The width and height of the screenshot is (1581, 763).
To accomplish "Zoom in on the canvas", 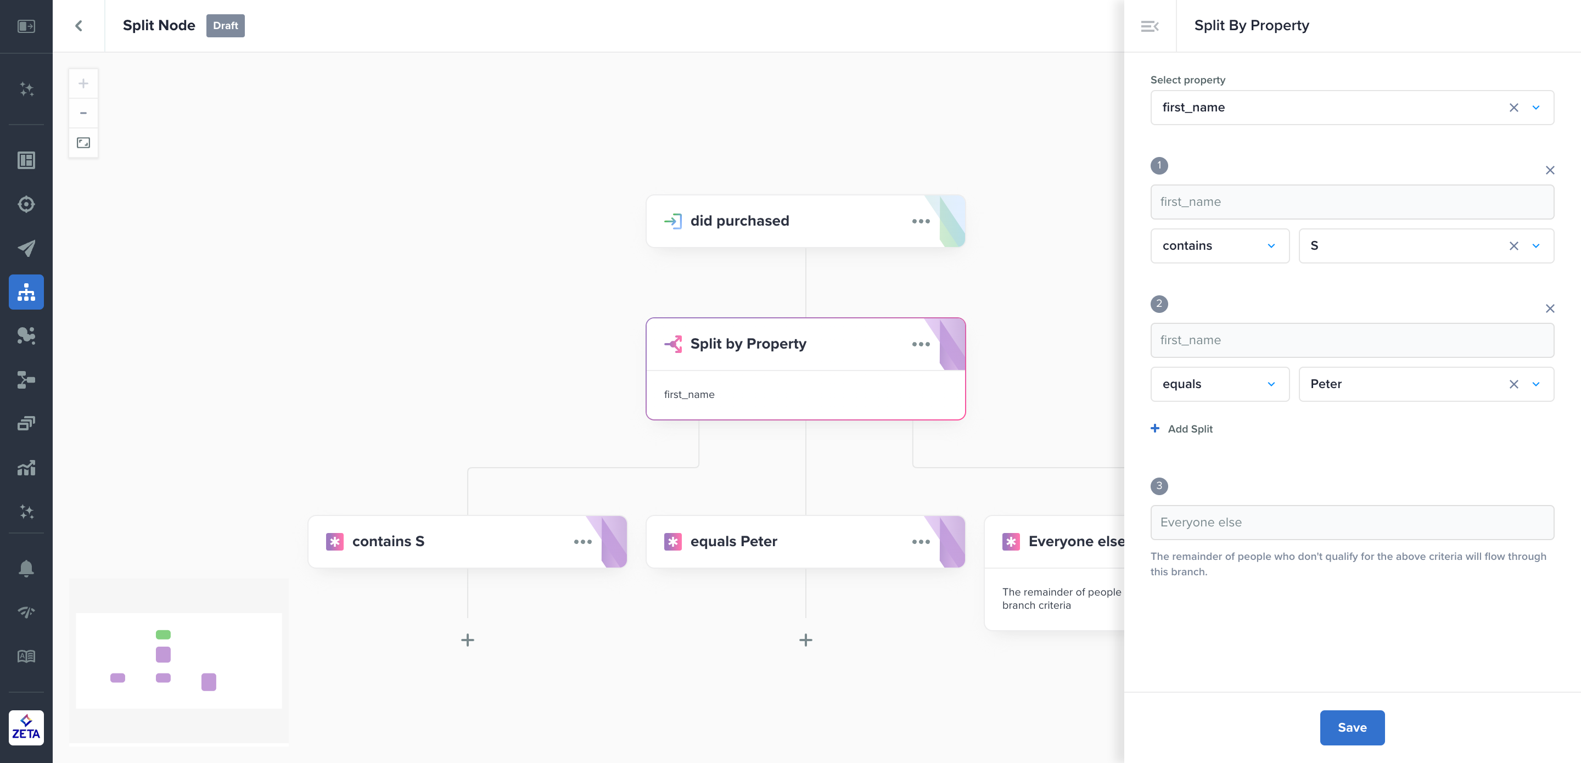I will pyautogui.click(x=83, y=83).
